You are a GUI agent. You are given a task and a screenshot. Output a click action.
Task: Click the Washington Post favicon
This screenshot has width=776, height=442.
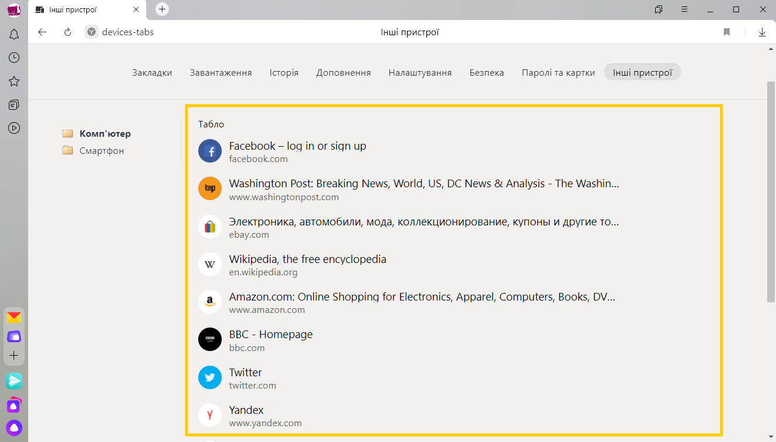(210, 188)
